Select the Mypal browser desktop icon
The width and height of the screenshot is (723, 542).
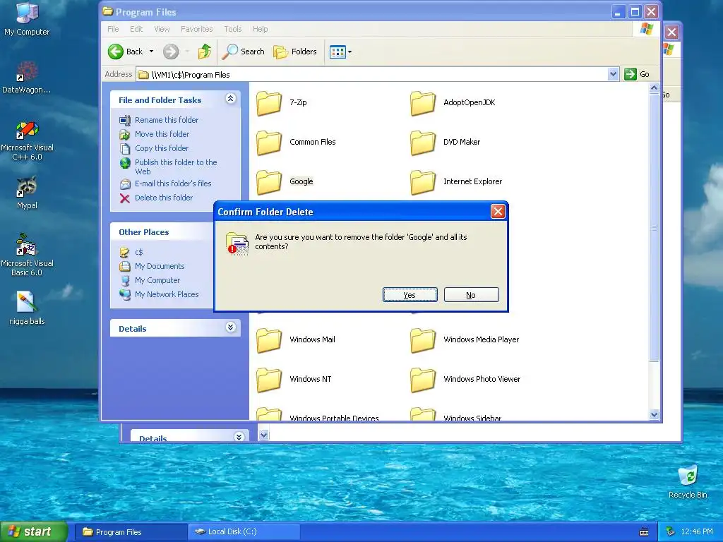coord(27,186)
